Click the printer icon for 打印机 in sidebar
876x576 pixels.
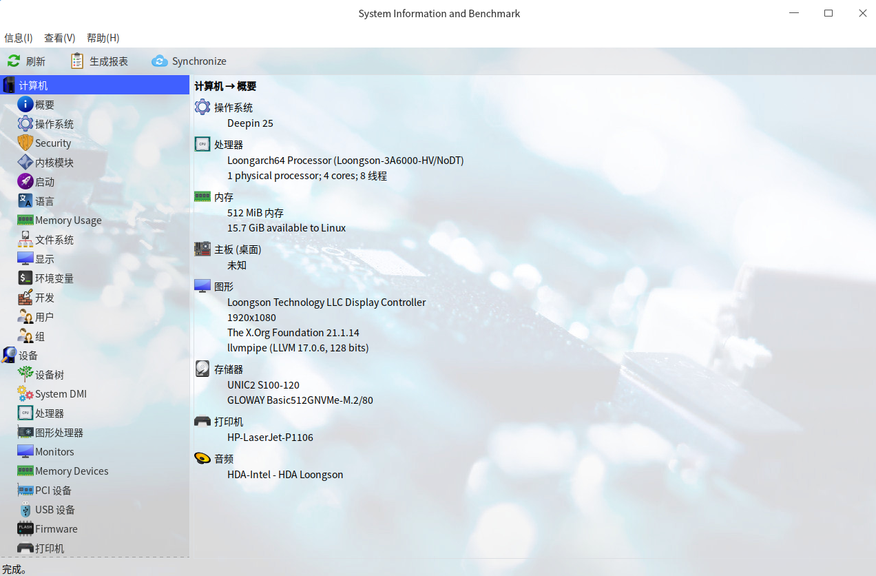point(25,548)
